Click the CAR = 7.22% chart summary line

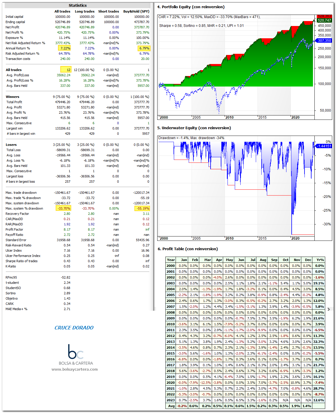(209, 17)
